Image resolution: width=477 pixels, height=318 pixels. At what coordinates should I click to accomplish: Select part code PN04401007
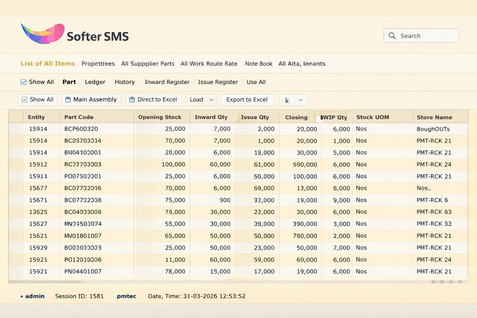(83, 271)
